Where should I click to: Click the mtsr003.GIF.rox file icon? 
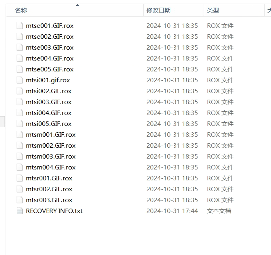click(19, 200)
